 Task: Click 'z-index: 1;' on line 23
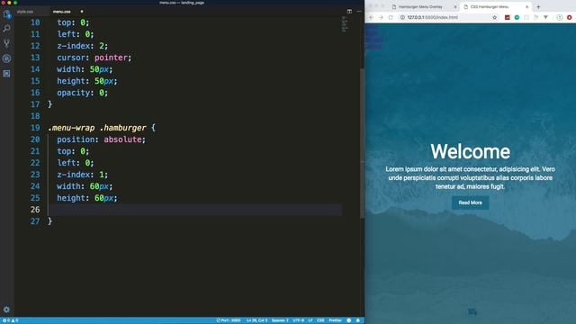82,175
